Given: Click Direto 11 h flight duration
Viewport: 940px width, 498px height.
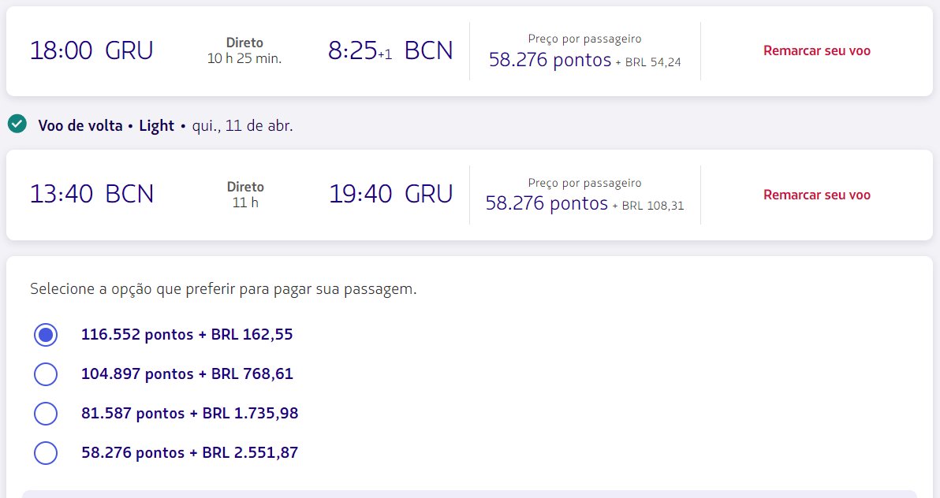Looking at the screenshot, I should tap(245, 195).
